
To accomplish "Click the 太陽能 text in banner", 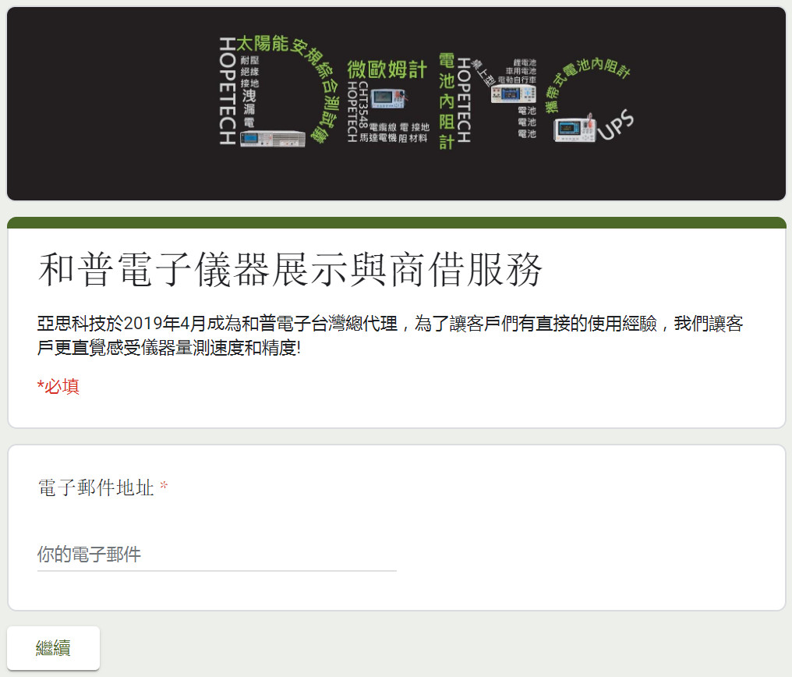I will [263, 44].
